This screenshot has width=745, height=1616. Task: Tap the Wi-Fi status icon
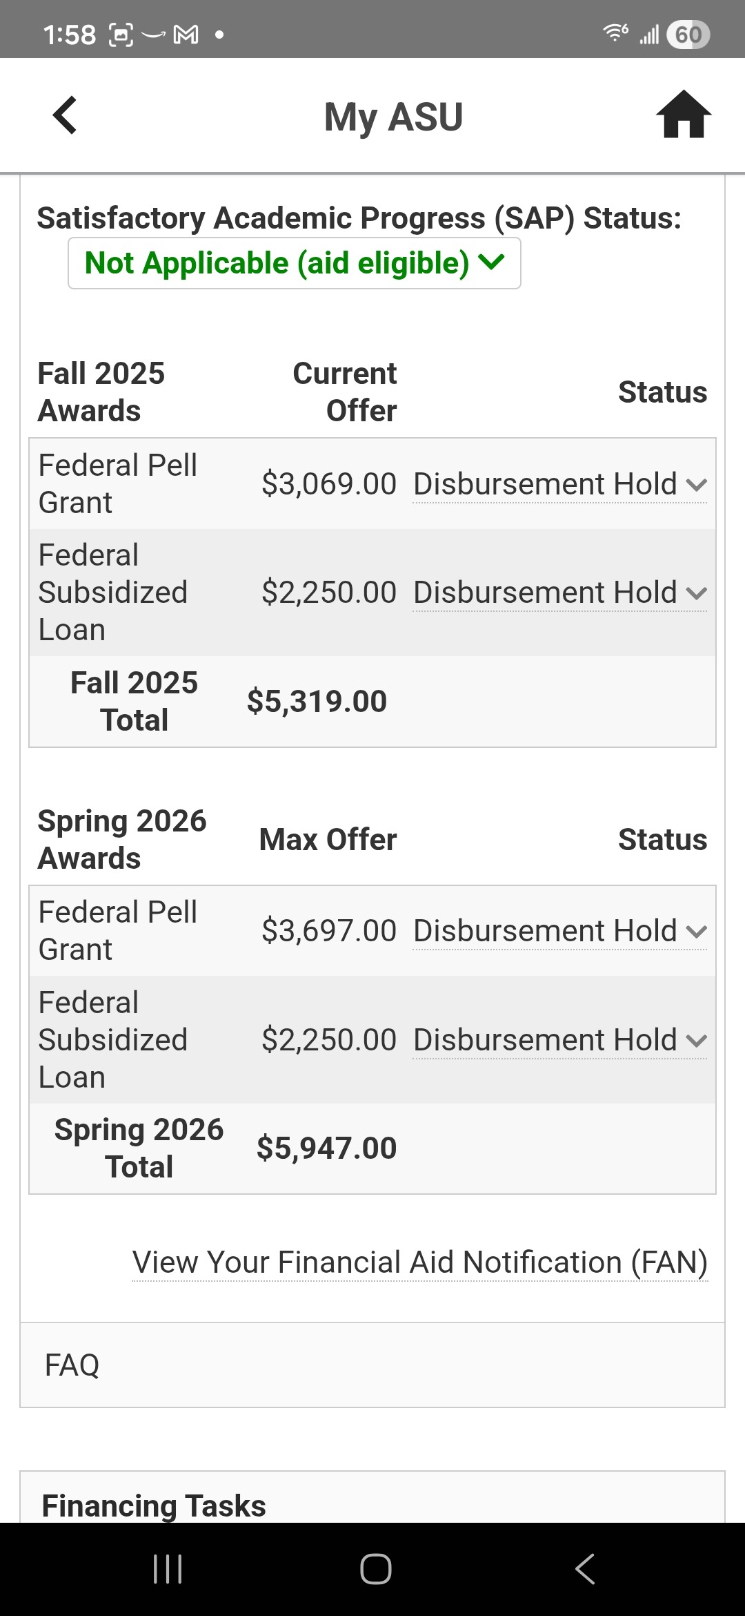(x=615, y=32)
